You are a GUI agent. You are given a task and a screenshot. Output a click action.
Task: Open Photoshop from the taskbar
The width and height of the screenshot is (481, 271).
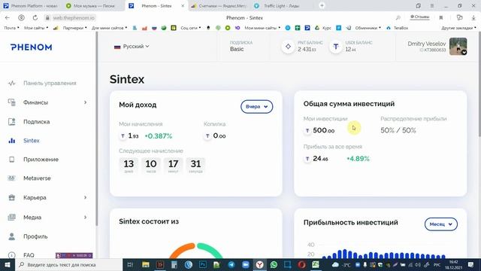(x=203, y=264)
